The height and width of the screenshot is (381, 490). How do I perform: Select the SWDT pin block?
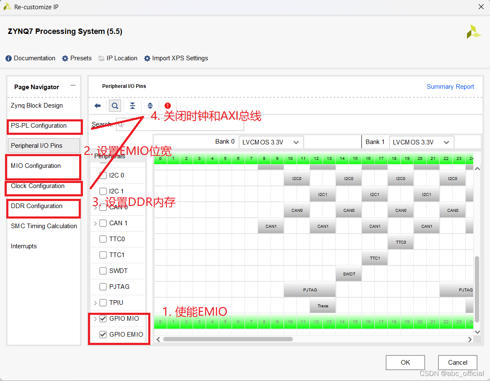pyautogui.click(x=349, y=273)
